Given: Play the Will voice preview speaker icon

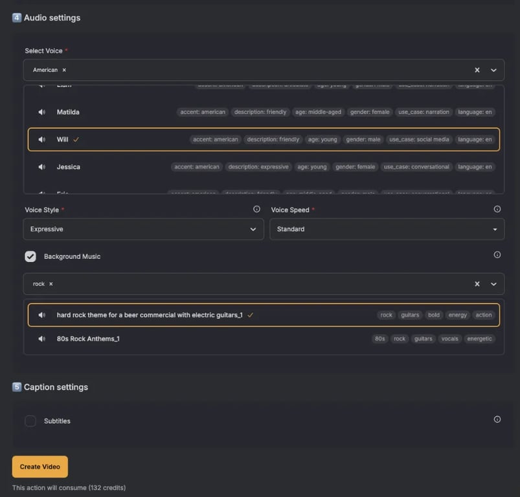Looking at the screenshot, I should pos(42,139).
